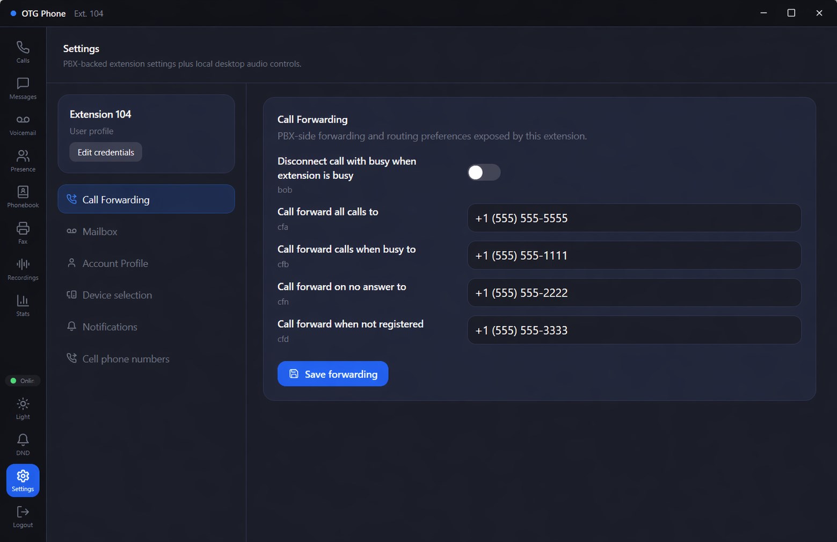This screenshot has height=542, width=837.
Task: Open the Account Profile settings tab
Action: [146, 263]
